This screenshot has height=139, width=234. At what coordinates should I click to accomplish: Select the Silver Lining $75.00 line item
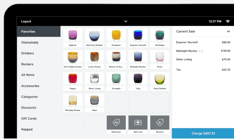pyautogui.click(x=203, y=59)
